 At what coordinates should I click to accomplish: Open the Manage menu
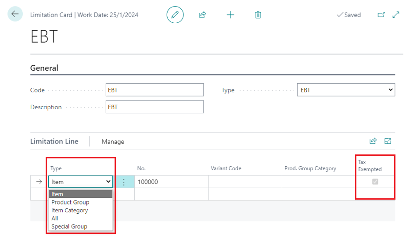pos(113,142)
